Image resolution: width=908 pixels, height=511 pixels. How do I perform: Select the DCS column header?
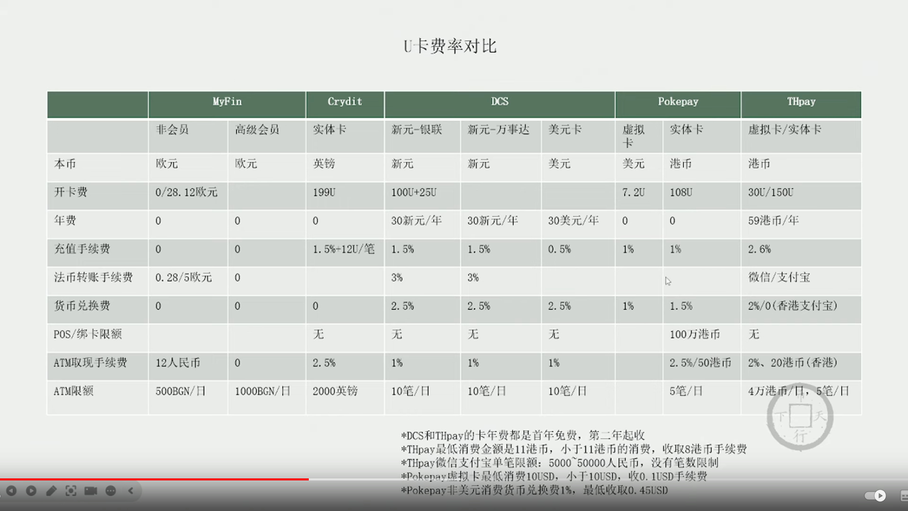[499, 101]
